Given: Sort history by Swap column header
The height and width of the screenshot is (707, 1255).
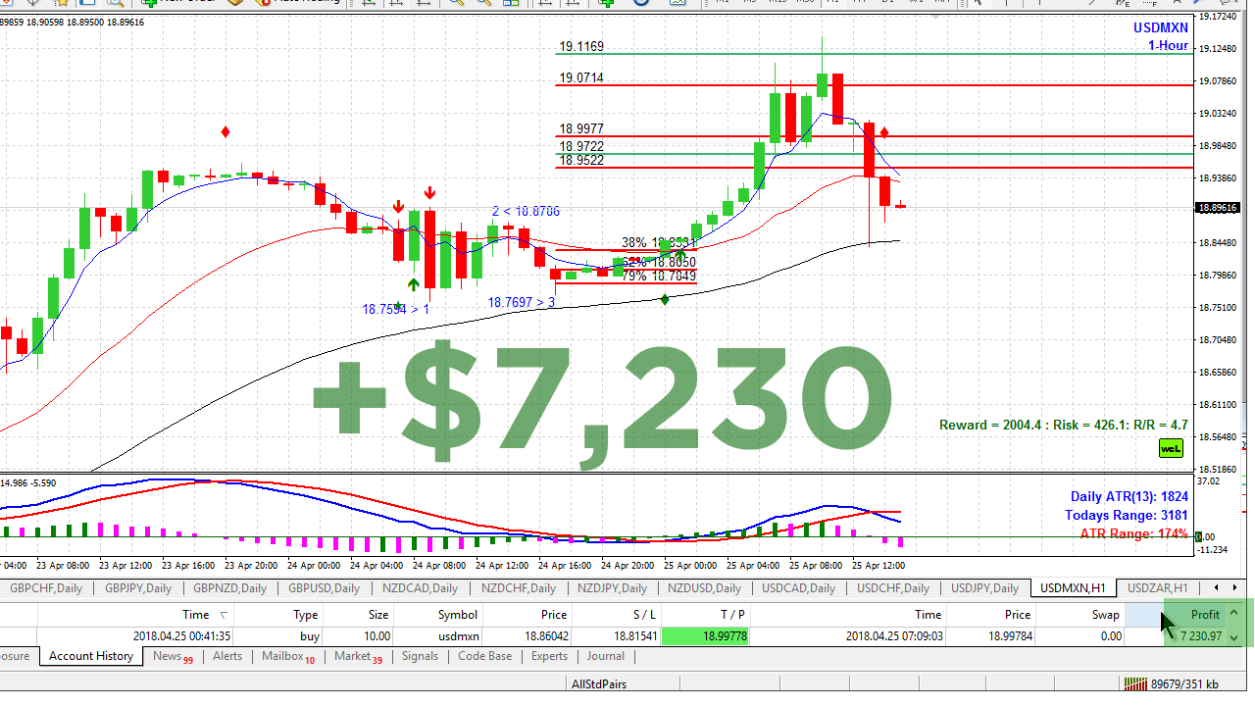Looking at the screenshot, I should 1079,615.
